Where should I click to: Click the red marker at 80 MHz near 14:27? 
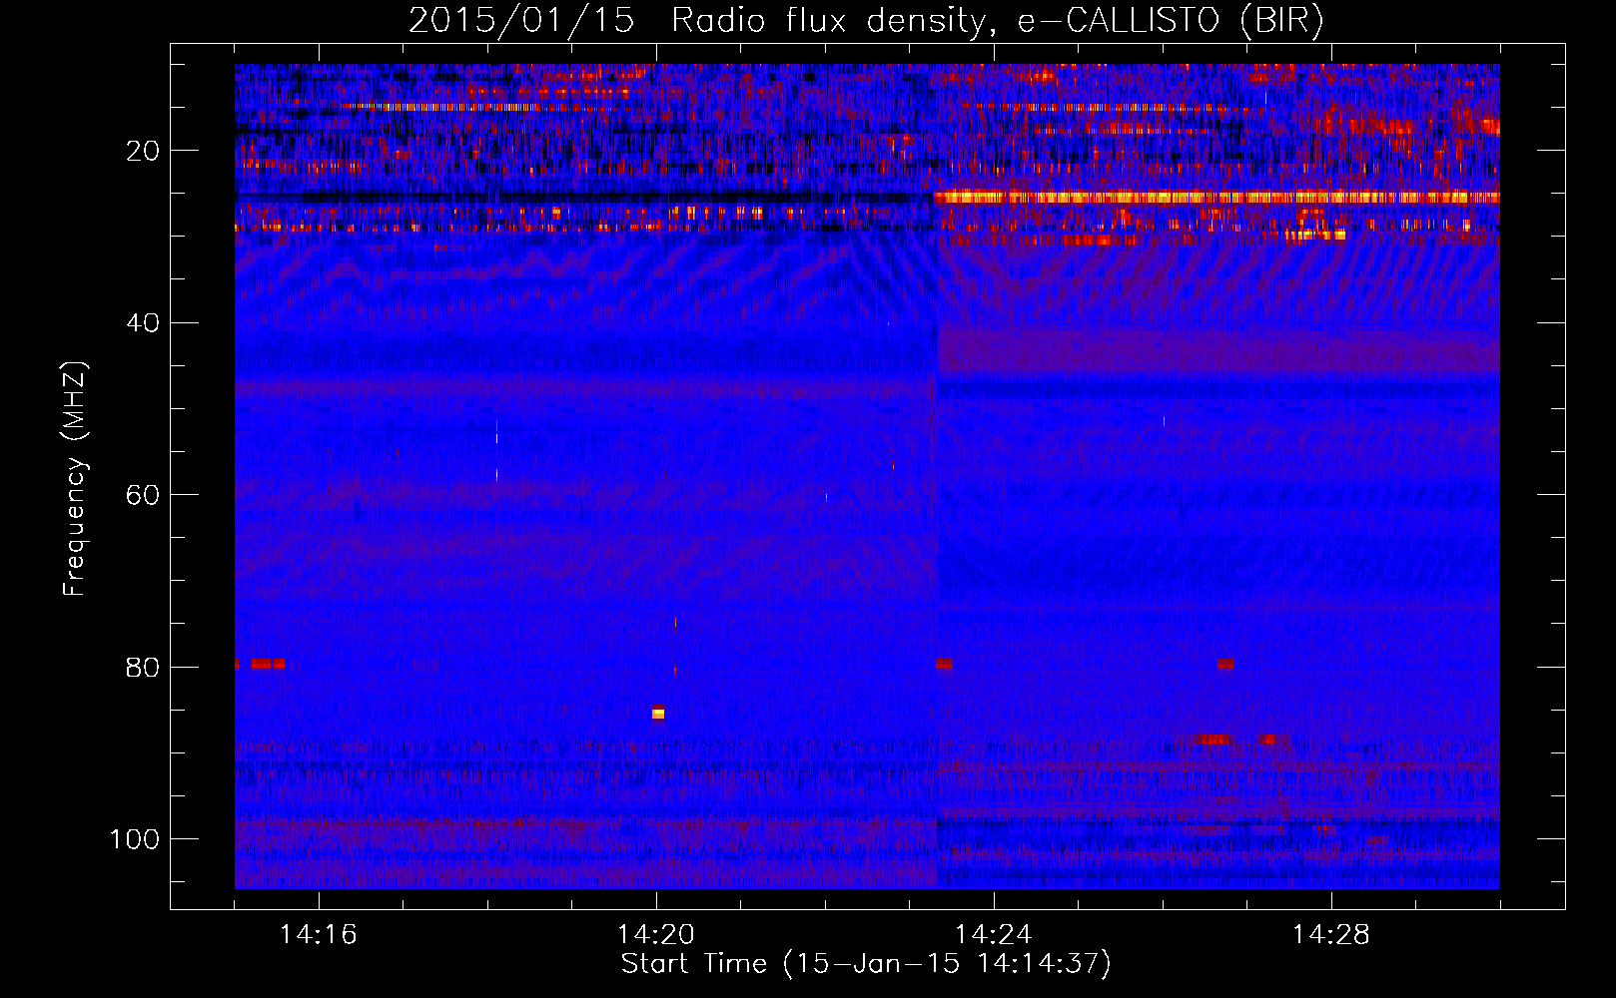click(1225, 664)
